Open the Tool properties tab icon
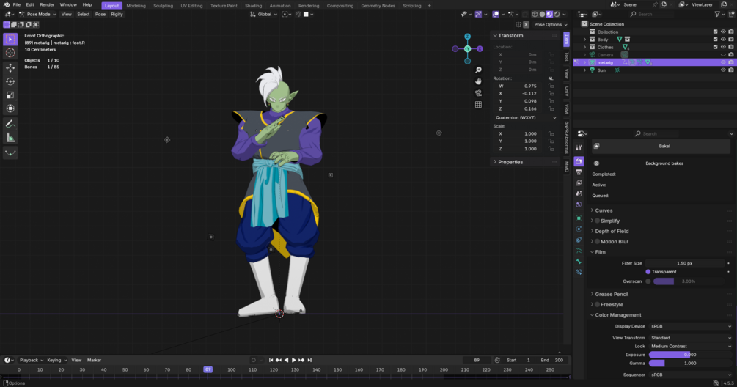737x387 pixels. (579, 147)
